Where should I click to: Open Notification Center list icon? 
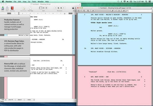point(150,2)
